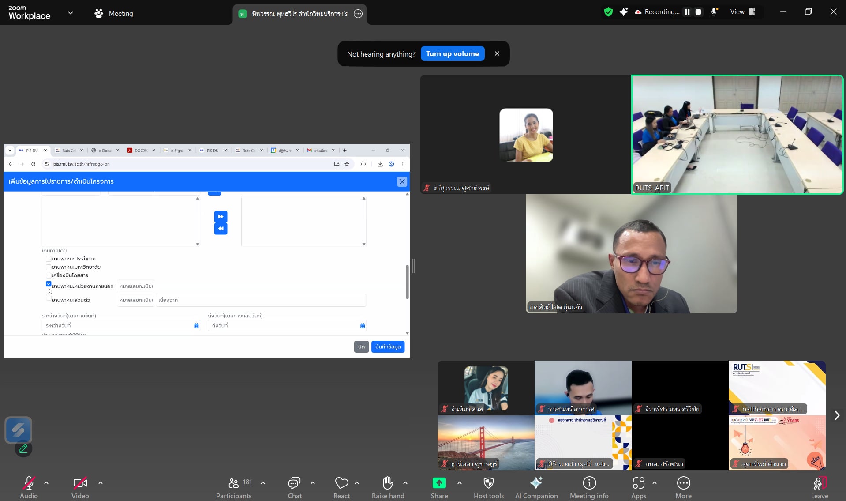Show next page of participant thumbnails
The image size is (846, 501).
click(836, 415)
